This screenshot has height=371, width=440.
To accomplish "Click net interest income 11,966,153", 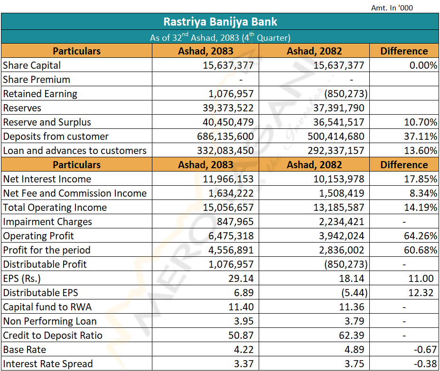I will coord(228,179).
